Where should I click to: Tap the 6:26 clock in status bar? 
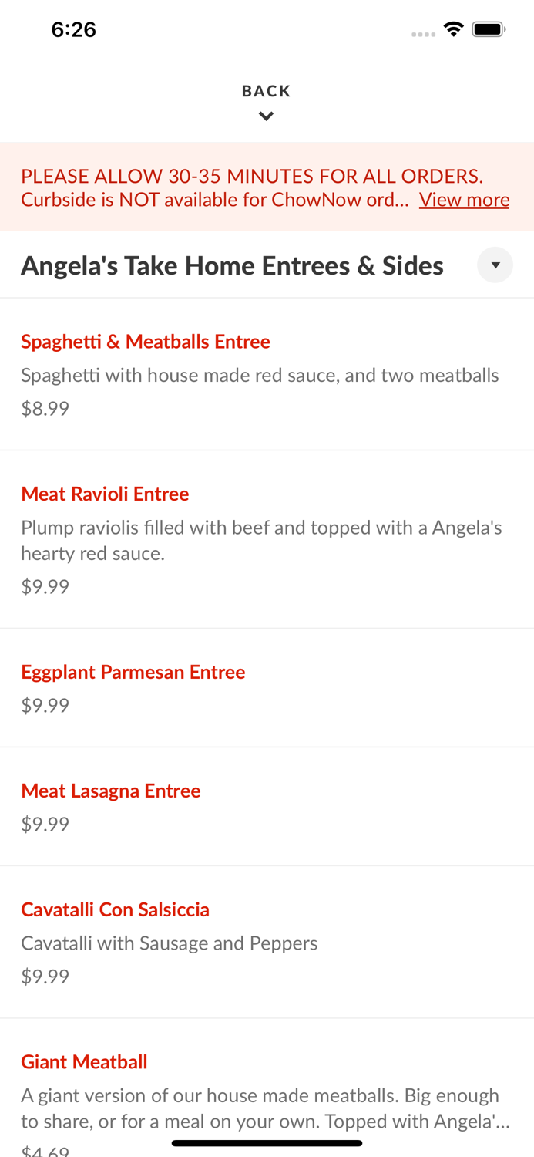[x=74, y=29]
